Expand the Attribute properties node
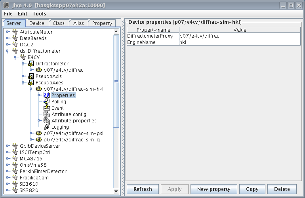 [x=39, y=120]
